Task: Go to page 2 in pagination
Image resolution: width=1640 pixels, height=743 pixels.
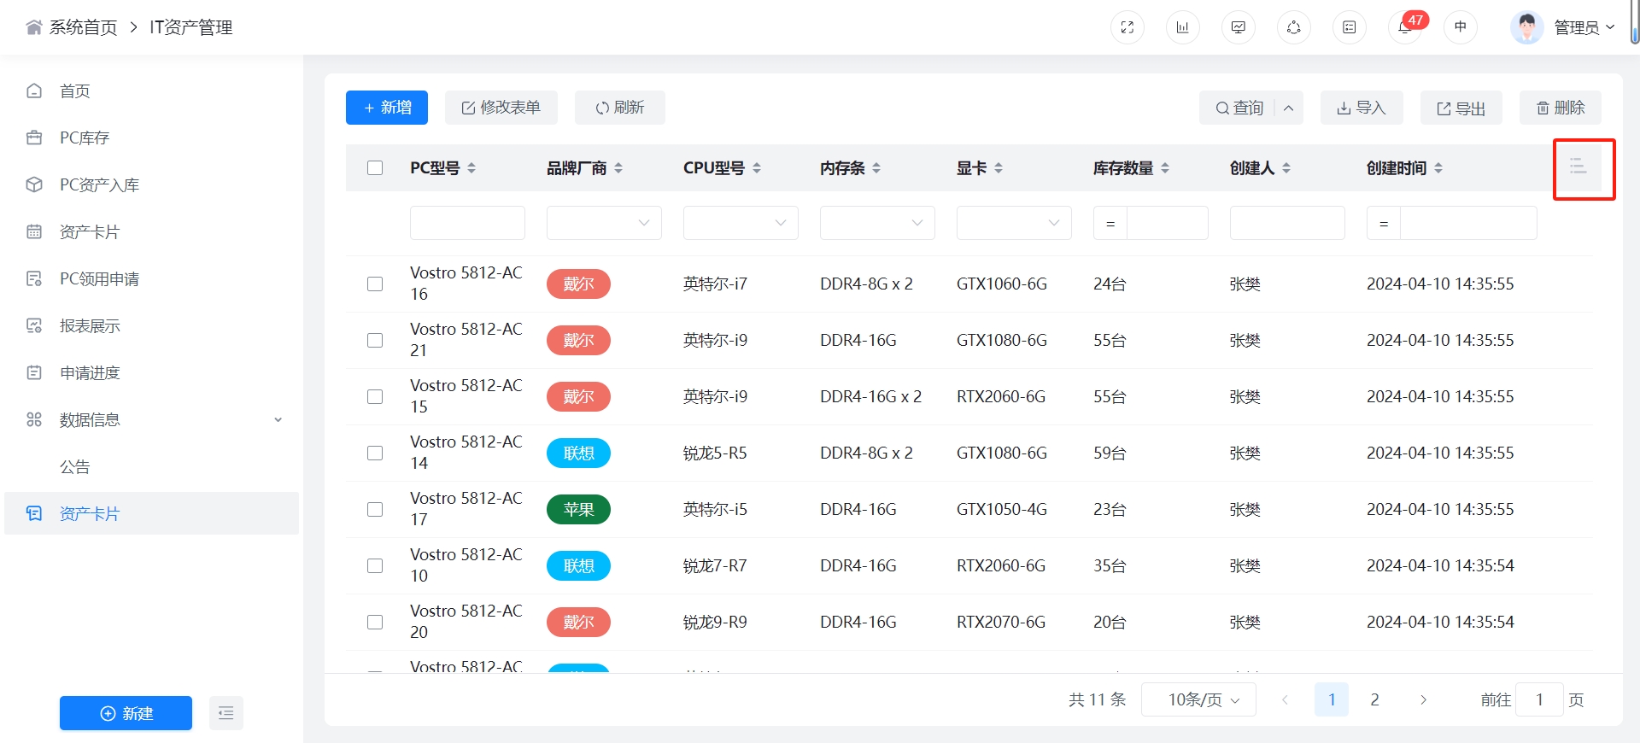Action: tap(1374, 699)
